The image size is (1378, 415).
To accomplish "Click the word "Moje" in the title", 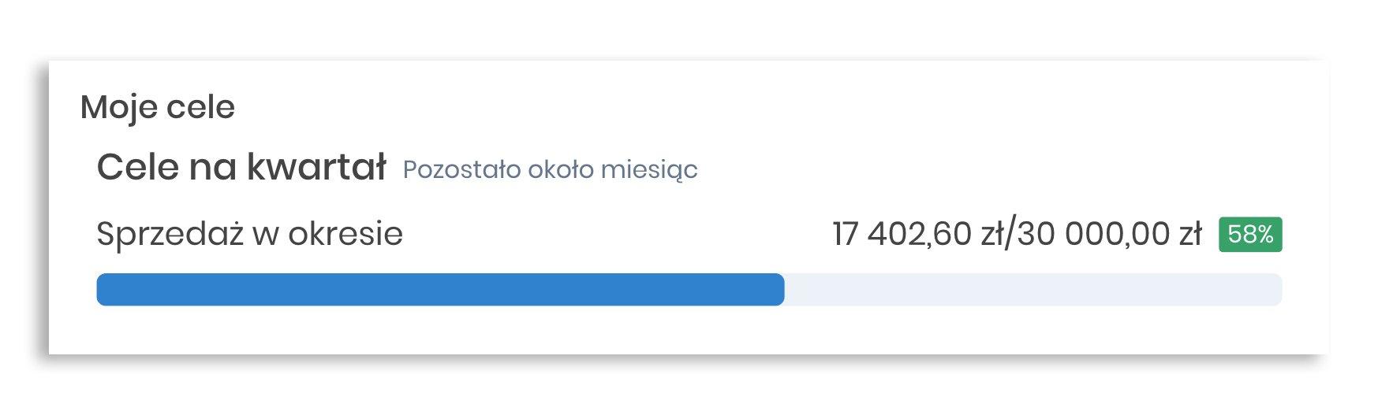I will (x=118, y=108).
